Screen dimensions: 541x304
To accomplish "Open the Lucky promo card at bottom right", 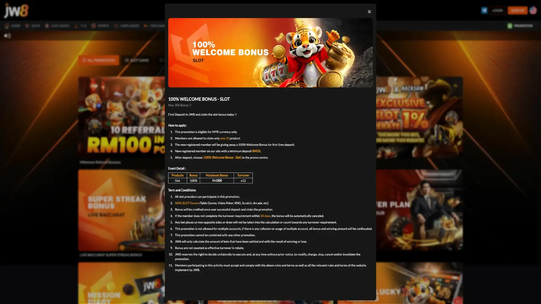I will (419, 283).
